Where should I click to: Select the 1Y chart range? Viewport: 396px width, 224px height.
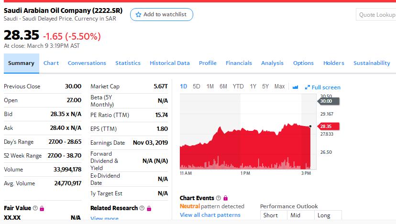253,86
